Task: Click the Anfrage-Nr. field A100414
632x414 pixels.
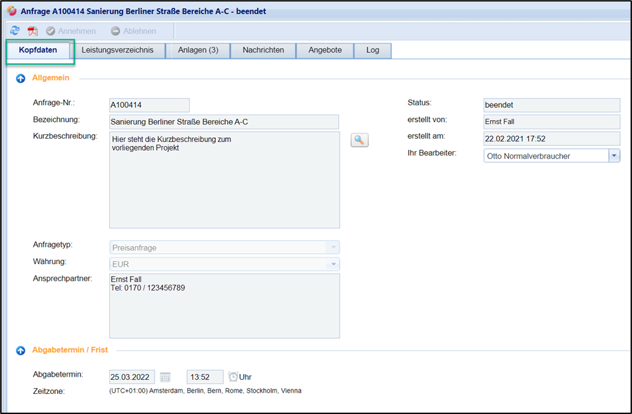Action: tap(149, 105)
